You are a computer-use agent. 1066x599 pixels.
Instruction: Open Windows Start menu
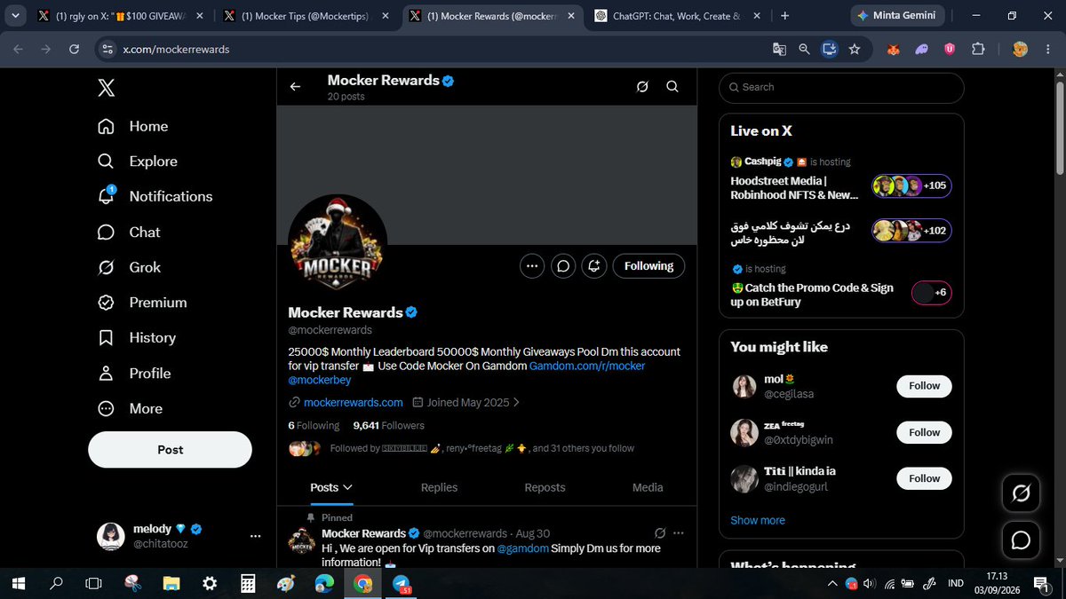[x=19, y=584]
